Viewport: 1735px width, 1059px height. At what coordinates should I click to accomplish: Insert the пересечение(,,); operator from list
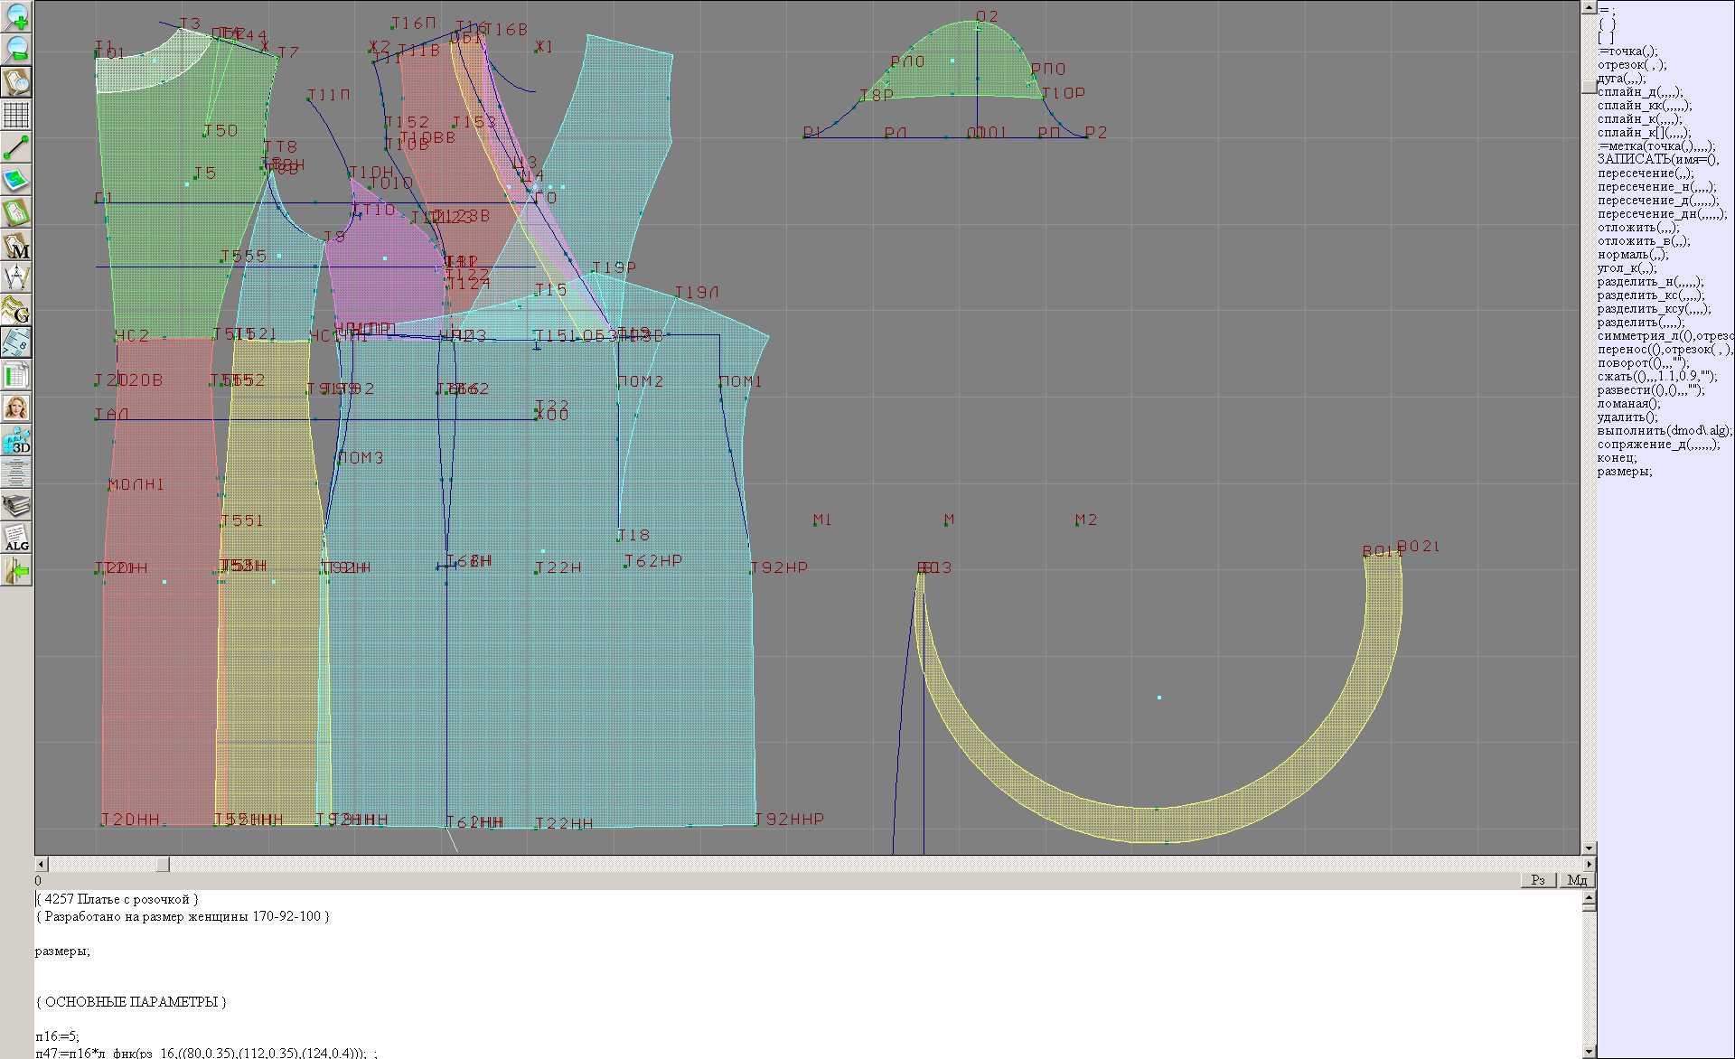click(1645, 173)
